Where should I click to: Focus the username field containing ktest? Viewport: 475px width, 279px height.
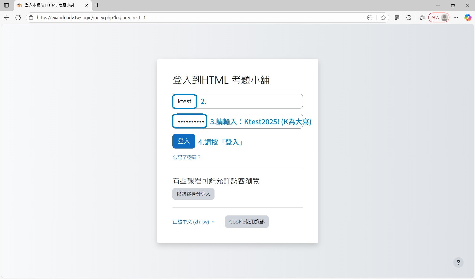237,101
